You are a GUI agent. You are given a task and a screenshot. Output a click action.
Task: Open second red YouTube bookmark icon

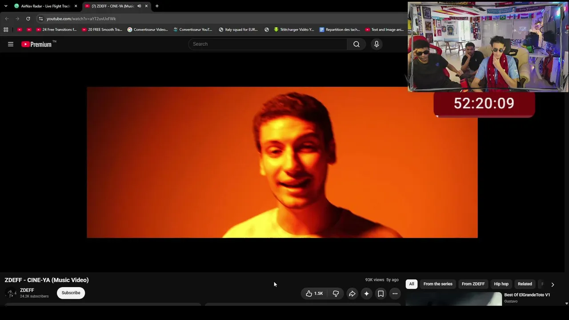coord(29,30)
